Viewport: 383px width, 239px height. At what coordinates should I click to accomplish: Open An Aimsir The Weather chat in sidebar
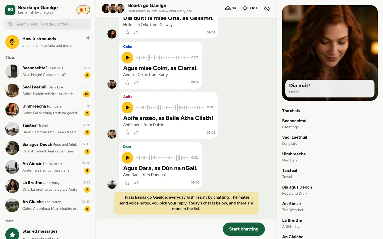pyautogui.click(x=48, y=167)
